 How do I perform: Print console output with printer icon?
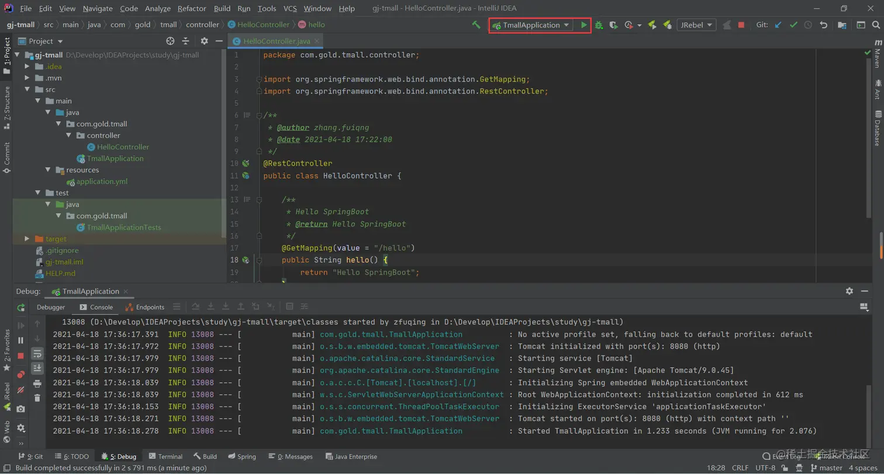click(37, 383)
